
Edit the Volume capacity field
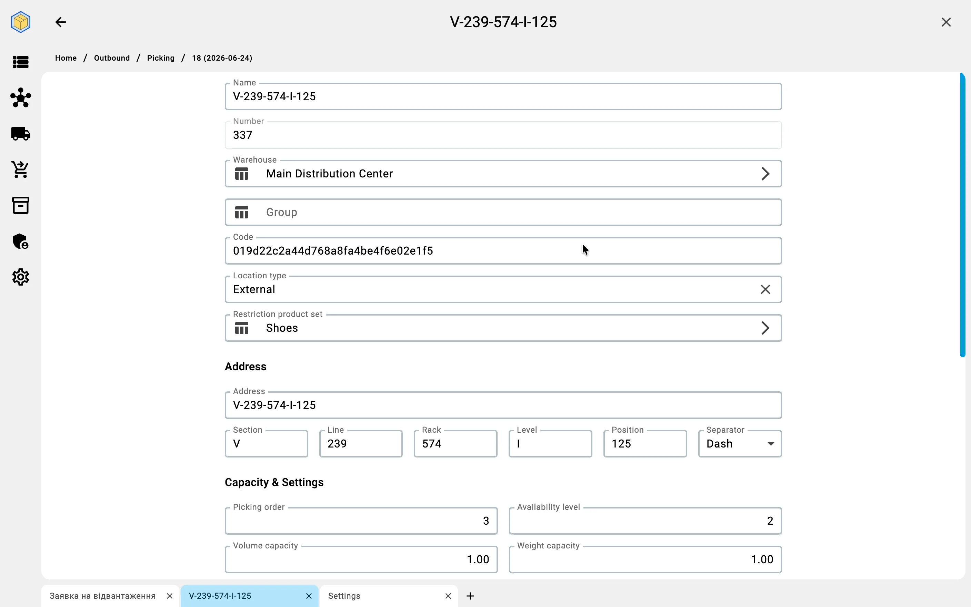coord(361,559)
